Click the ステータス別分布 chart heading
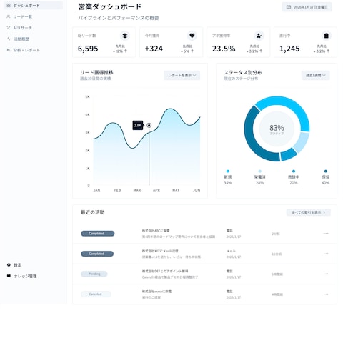 [243, 72]
